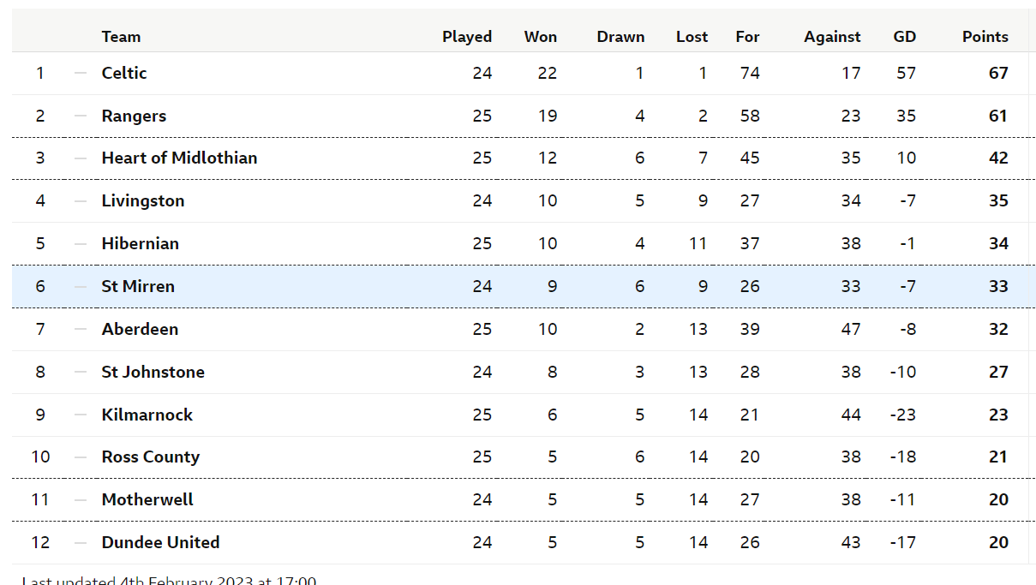Open the Aberdeen team link
1036x585 pixels.
point(140,329)
